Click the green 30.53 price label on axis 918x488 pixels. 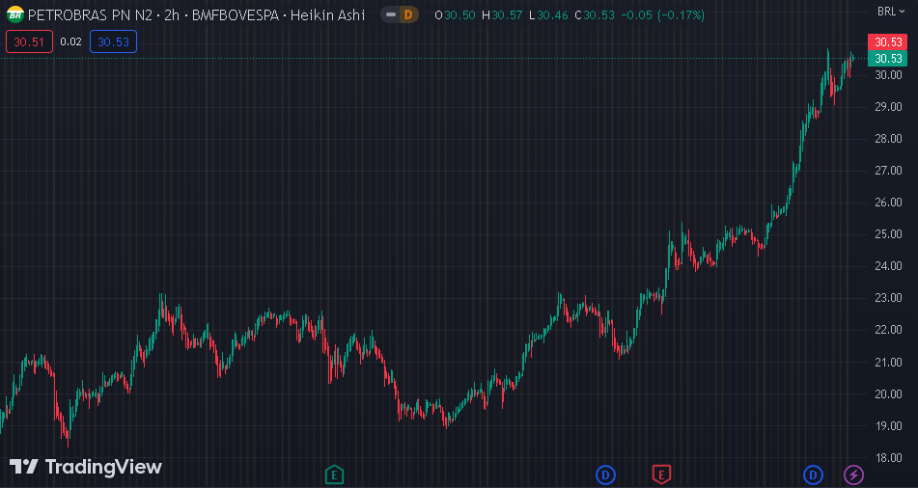pyautogui.click(x=887, y=58)
